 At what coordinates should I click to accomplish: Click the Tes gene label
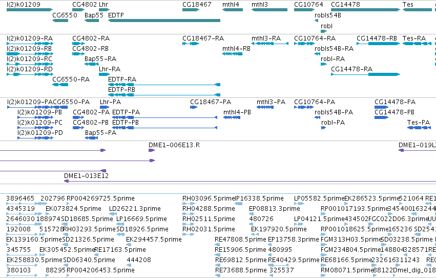coord(408,5)
